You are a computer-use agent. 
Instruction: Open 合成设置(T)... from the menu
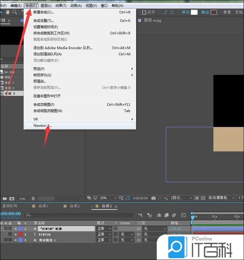tap(43, 21)
